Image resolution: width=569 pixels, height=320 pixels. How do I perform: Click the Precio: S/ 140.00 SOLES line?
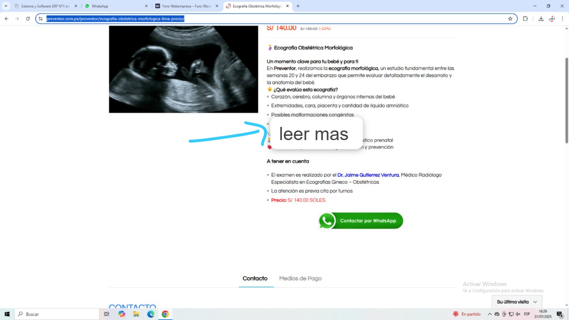298,200
